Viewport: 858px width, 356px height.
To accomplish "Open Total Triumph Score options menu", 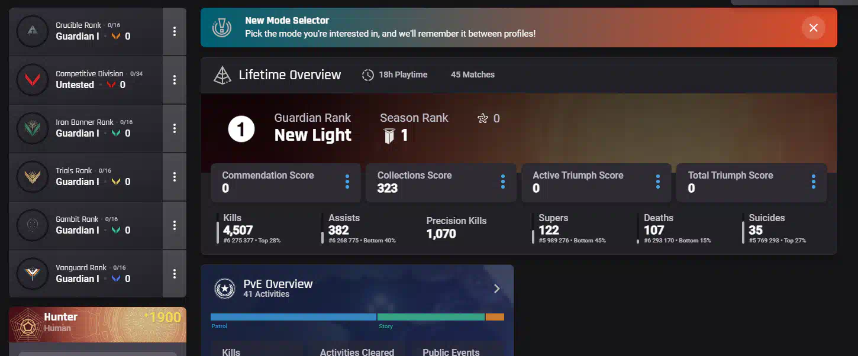I will (x=814, y=182).
